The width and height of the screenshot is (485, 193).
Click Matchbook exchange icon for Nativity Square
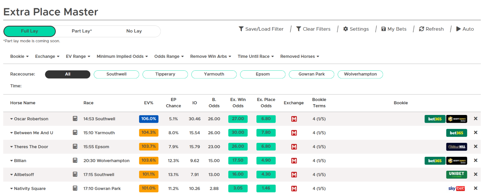(294, 188)
